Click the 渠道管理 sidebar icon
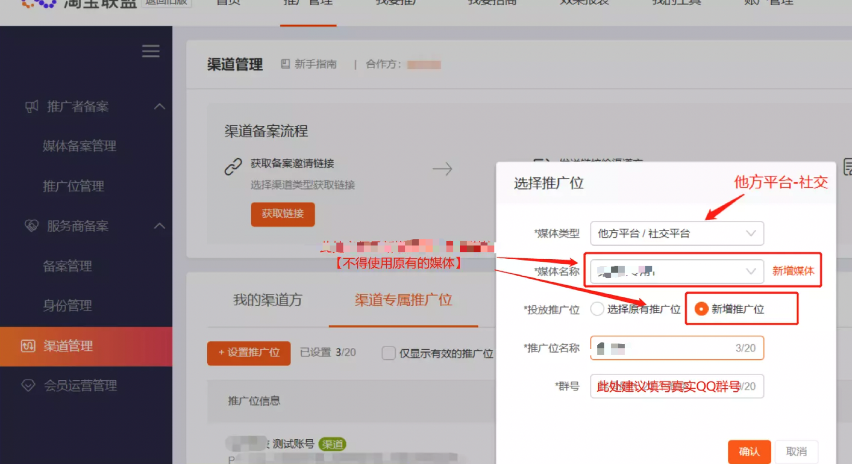 pos(28,346)
